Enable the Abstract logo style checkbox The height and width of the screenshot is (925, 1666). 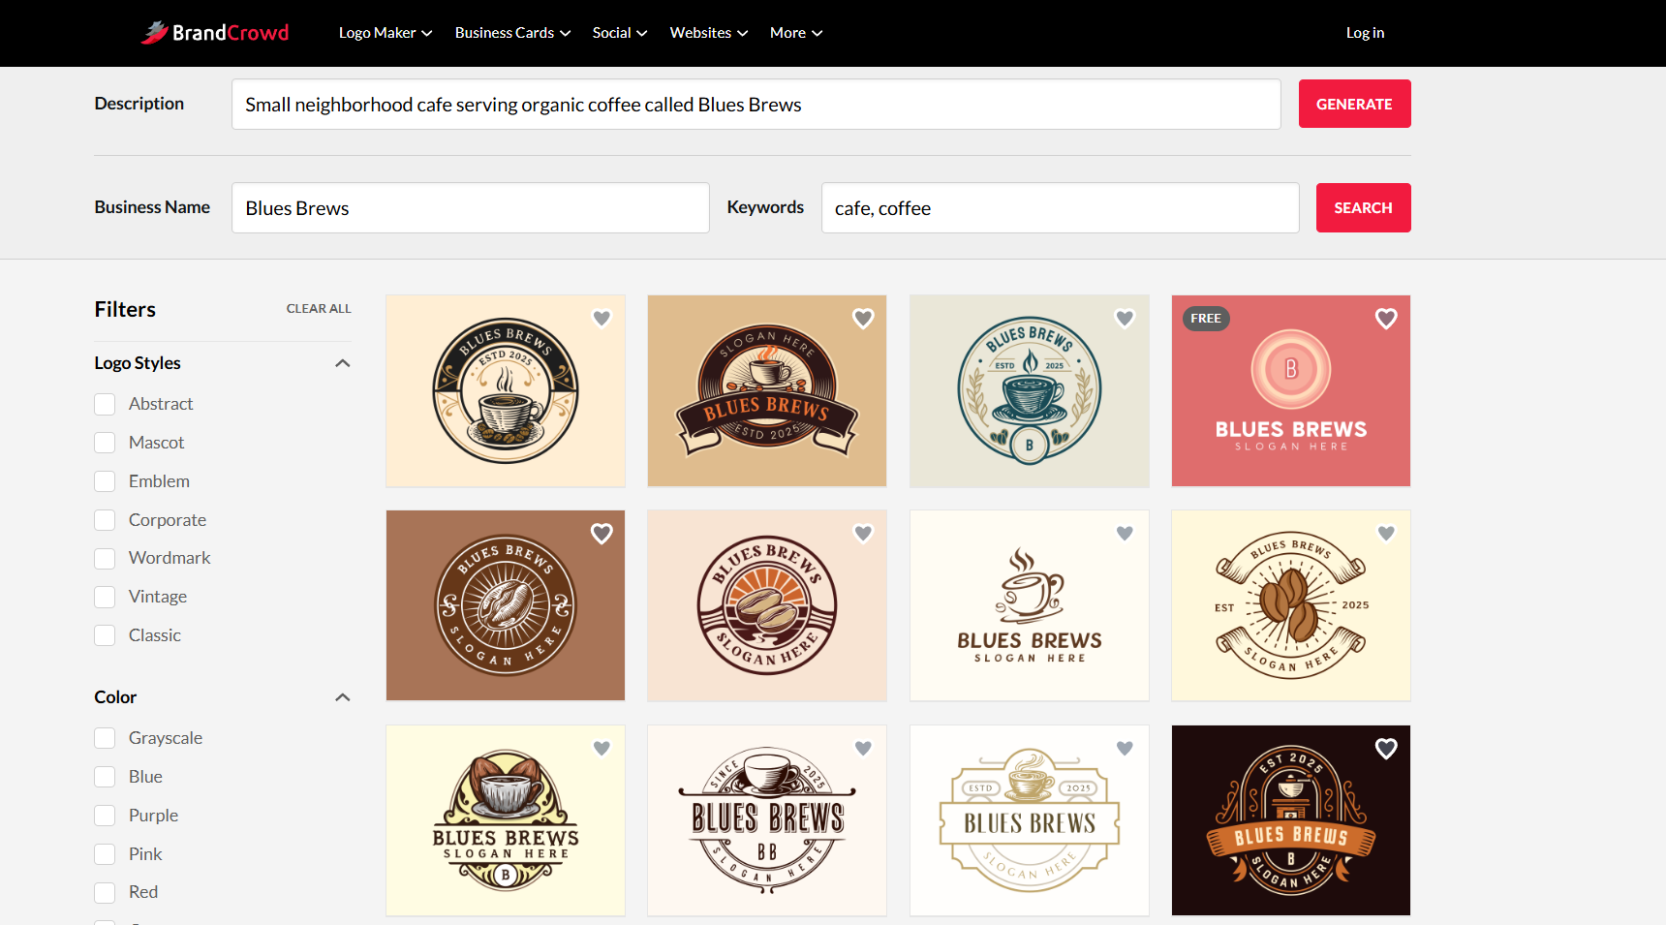coord(105,404)
